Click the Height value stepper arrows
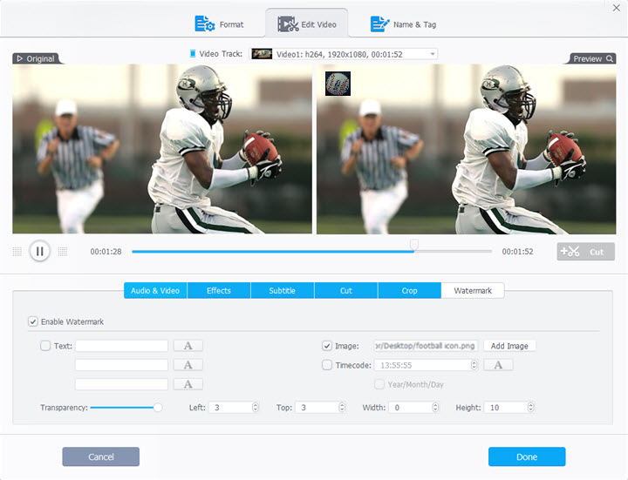The width and height of the screenshot is (628, 480). pyautogui.click(x=530, y=408)
